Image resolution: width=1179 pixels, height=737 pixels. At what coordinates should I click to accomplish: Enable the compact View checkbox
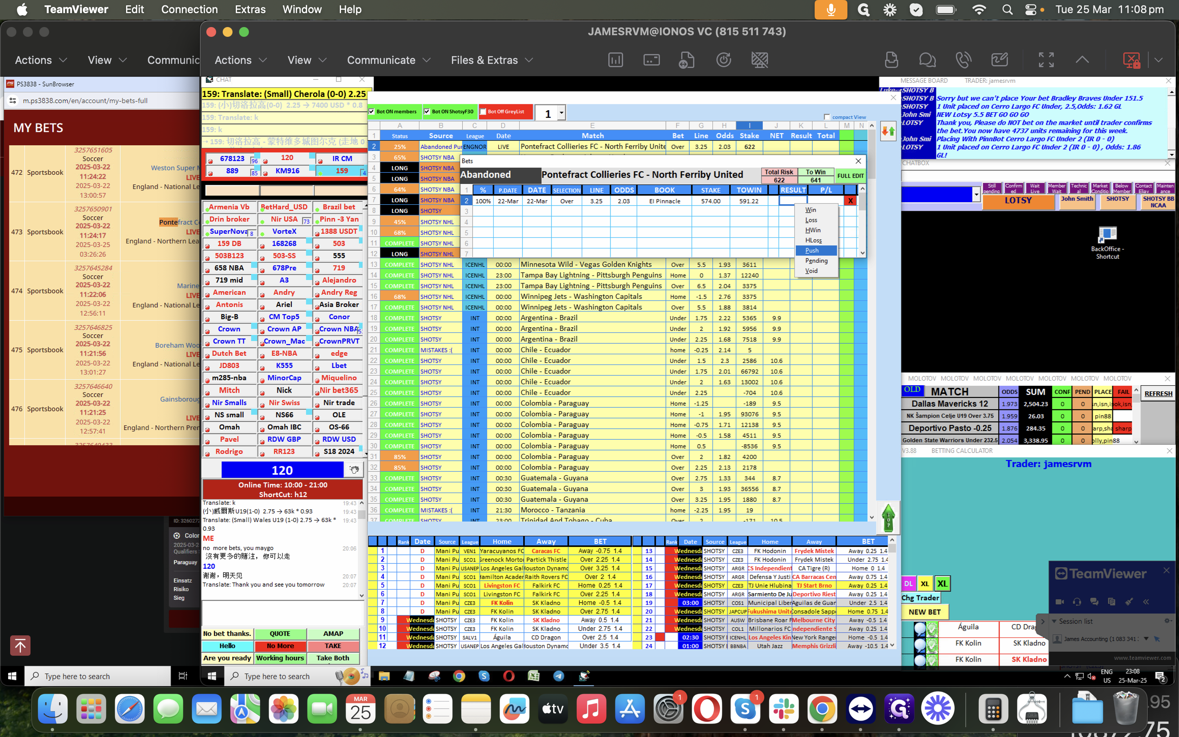point(827,117)
